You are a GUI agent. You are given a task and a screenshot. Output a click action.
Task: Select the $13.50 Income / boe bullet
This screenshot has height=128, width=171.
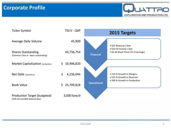(x=121, y=49)
